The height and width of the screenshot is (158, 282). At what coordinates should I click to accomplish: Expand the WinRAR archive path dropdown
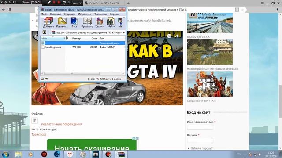pyautogui.click(x=124, y=32)
